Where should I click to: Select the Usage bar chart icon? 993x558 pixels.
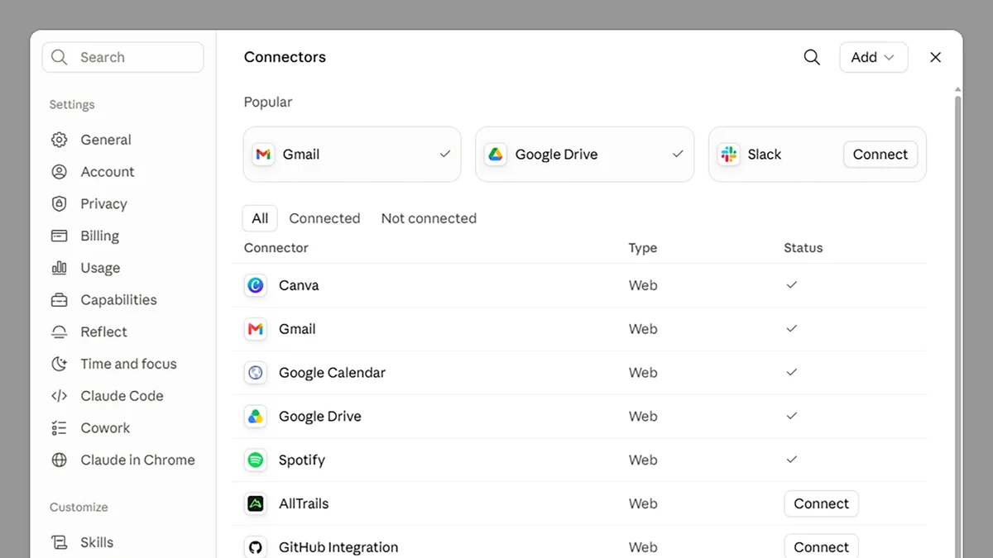(59, 268)
